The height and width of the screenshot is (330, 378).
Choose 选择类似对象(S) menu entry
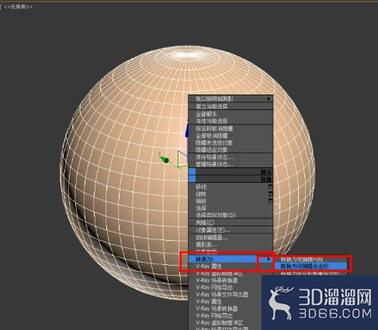231,215
